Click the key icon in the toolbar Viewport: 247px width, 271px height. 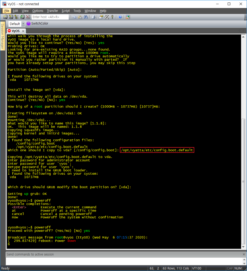point(112,17)
